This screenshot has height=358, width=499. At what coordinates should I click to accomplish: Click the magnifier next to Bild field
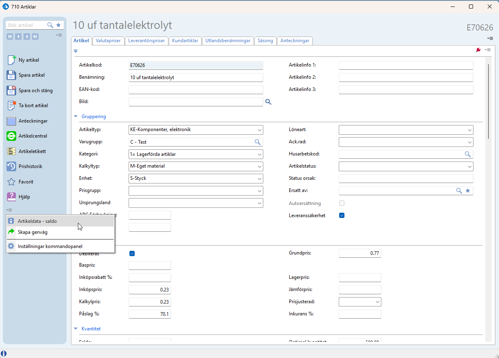[x=268, y=102]
